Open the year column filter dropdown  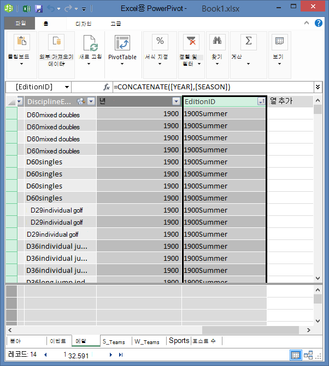(x=177, y=101)
